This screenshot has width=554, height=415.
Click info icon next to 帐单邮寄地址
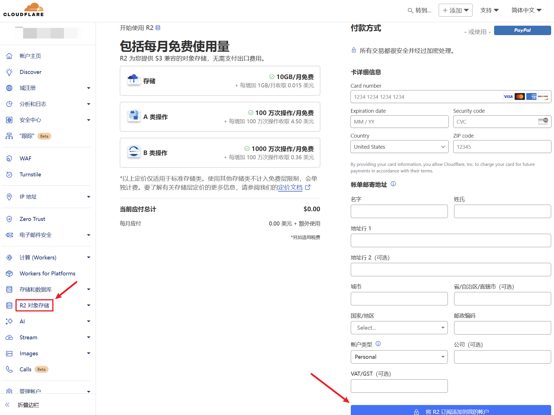[393, 184]
